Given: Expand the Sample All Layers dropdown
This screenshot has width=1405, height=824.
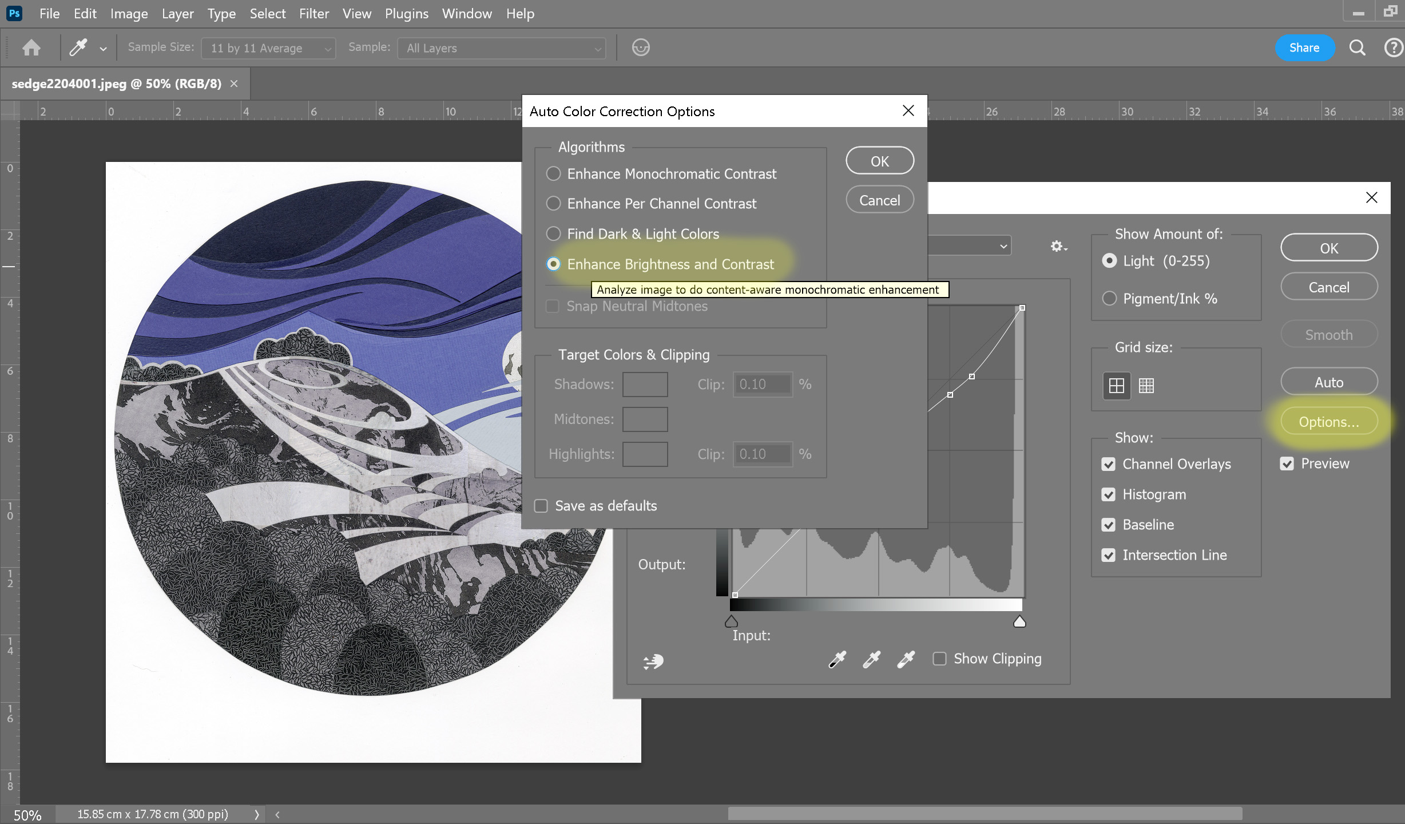Looking at the screenshot, I should click(x=502, y=48).
